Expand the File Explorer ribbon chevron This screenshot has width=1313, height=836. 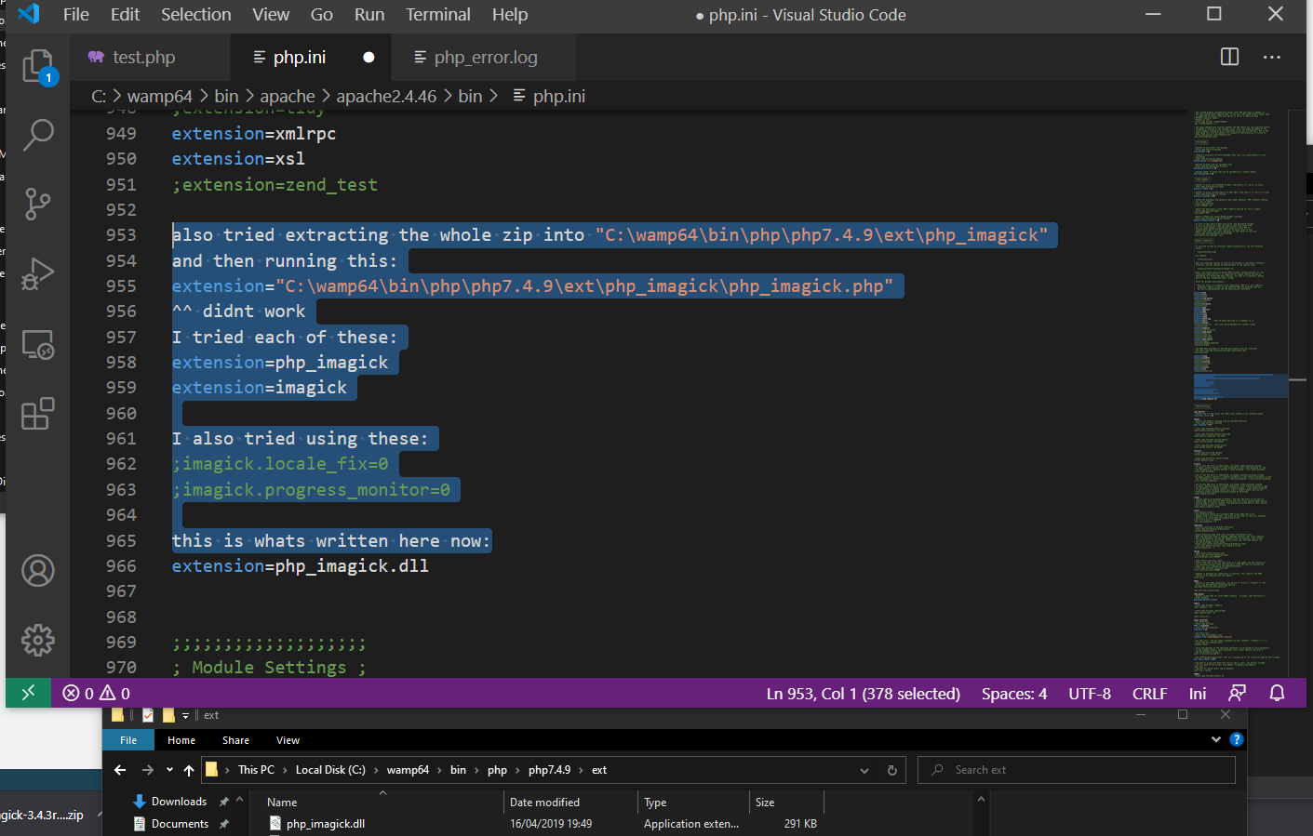tap(1215, 740)
